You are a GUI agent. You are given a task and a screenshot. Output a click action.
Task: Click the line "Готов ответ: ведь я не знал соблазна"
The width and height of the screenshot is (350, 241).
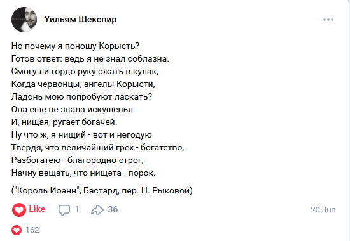(90, 59)
